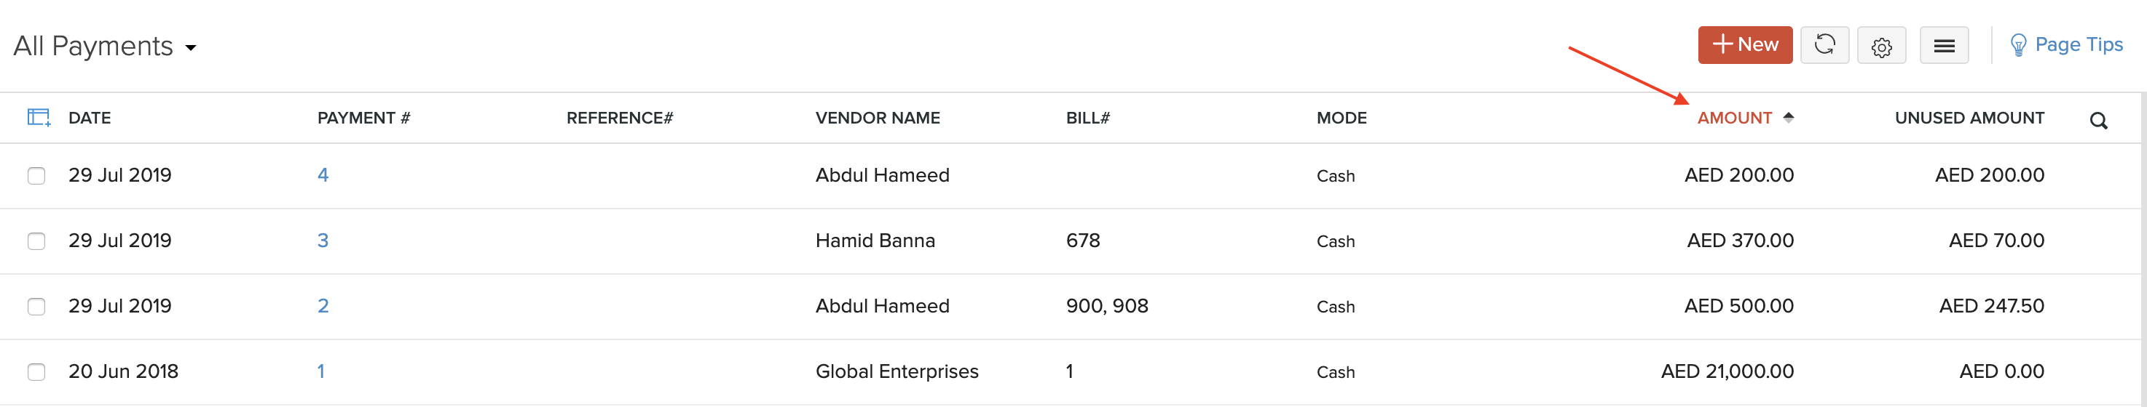Click the plus New button
This screenshot has height=407, width=2147.
click(1744, 45)
